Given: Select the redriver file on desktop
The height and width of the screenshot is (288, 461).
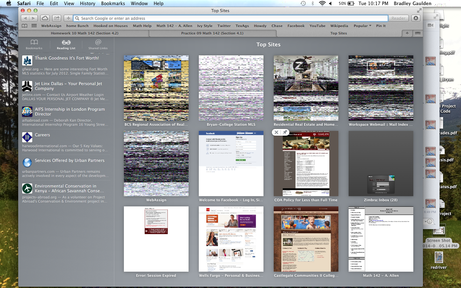Looking at the screenshot, I should pyautogui.click(x=439, y=260).
